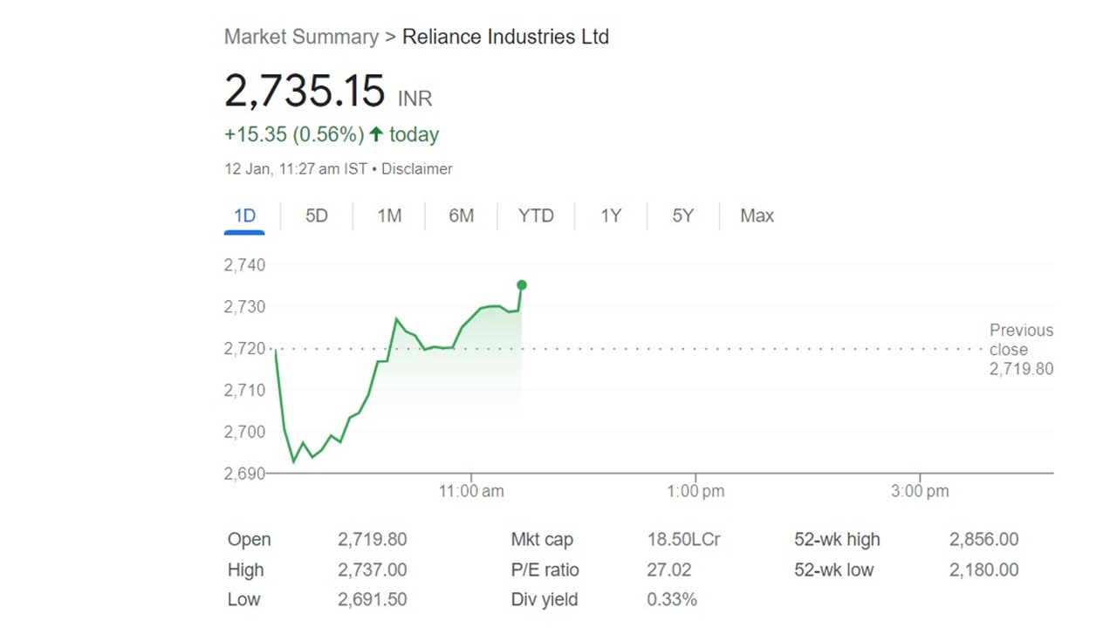Image resolution: width=1117 pixels, height=628 pixels.
Task: Click the P/E ratio value 27.02
Action: [x=669, y=570]
